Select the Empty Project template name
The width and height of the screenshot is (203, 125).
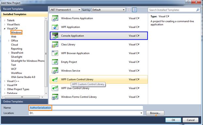pos(69,62)
